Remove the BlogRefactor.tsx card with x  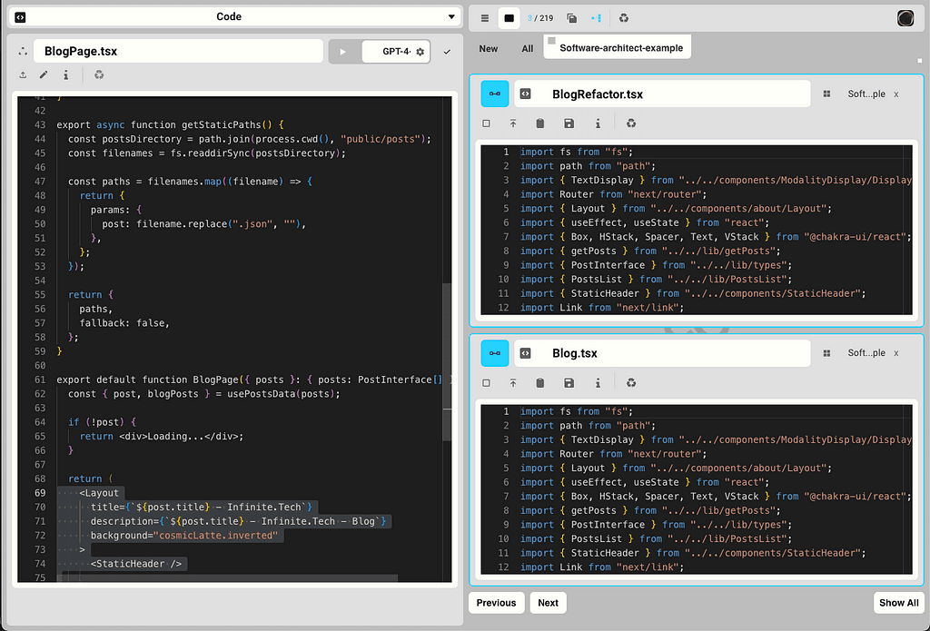tap(896, 94)
